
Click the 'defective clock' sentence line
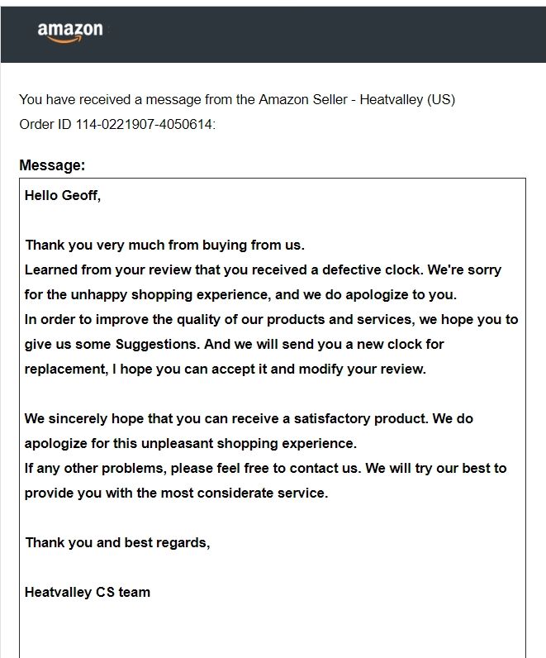click(263, 269)
